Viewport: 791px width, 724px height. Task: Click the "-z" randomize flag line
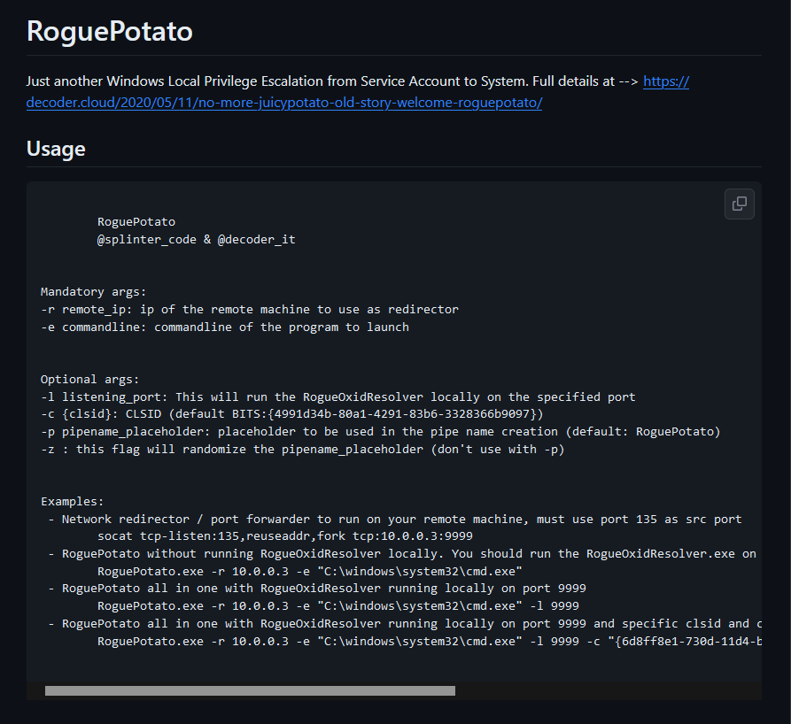click(x=303, y=450)
